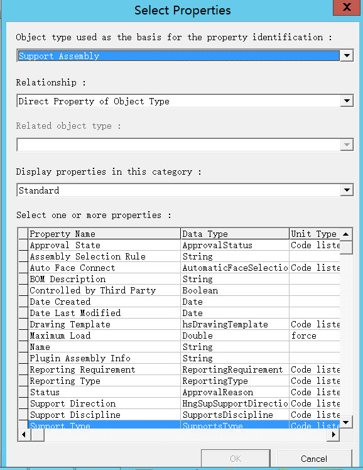Click the Standard category combo box
The image size is (363, 470).
(179, 190)
